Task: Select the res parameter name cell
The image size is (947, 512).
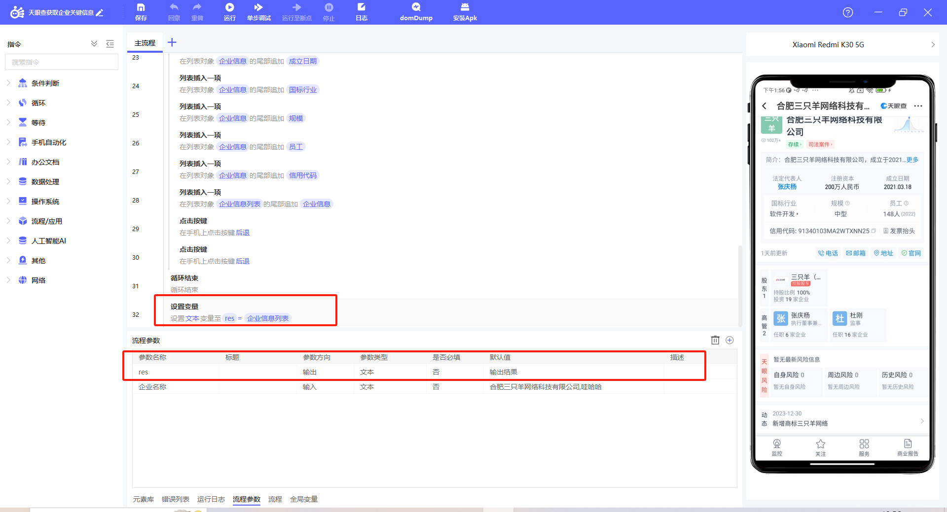Action: click(x=176, y=372)
